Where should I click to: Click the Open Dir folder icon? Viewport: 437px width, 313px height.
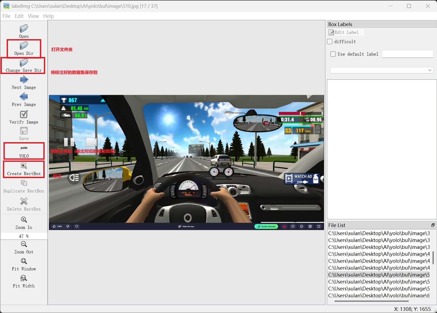(24, 46)
